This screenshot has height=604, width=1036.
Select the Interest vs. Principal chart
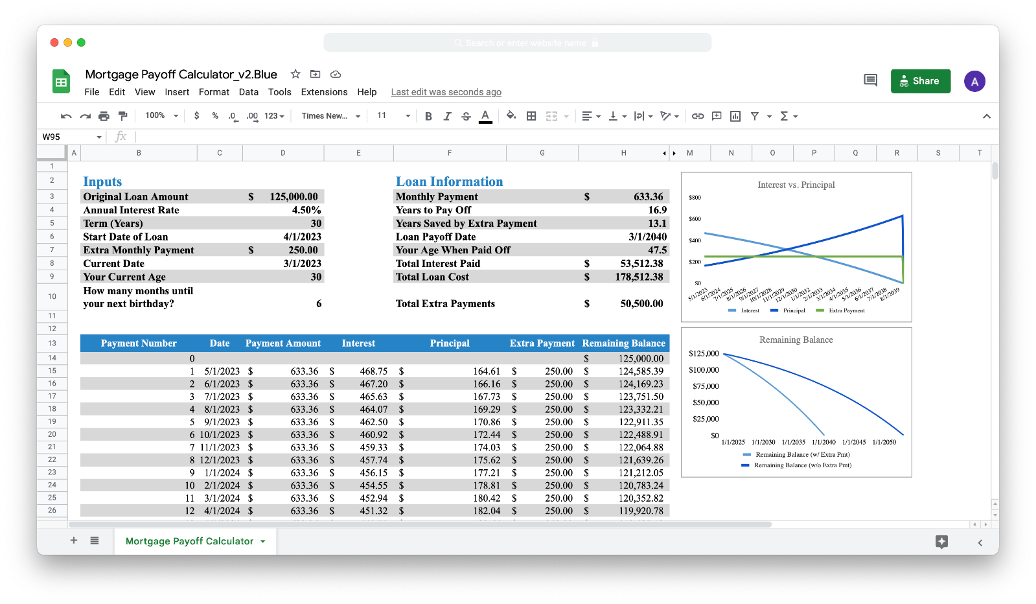coord(796,247)
